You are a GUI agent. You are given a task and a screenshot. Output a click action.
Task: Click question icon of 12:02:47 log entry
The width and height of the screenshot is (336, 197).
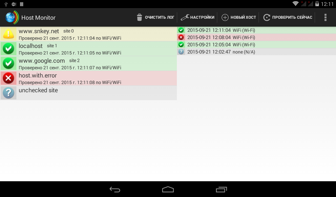[181, 52]
